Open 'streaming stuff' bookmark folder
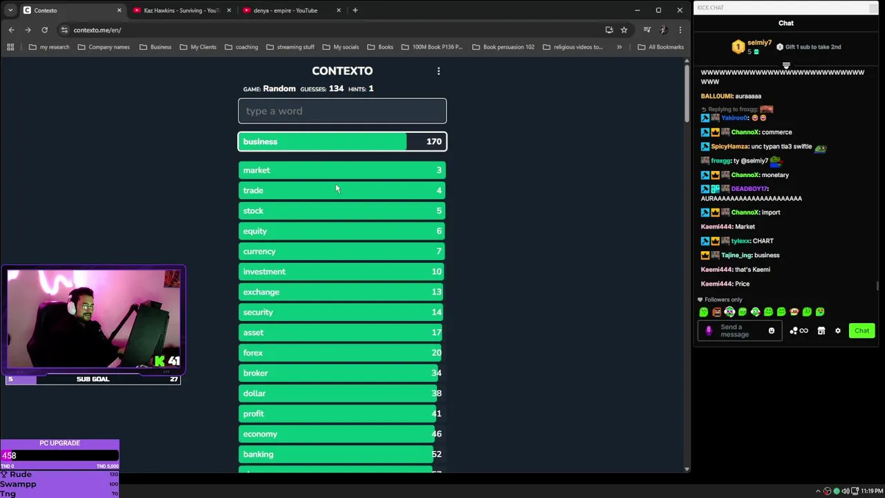Screen dimensions: 885x498 click(x=290, y=47)
